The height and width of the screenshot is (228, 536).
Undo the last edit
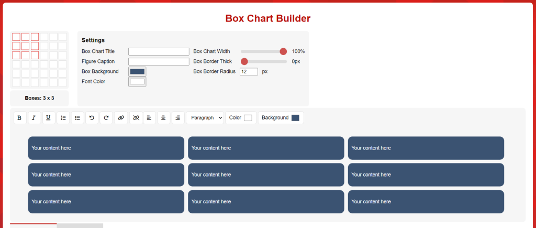point(92,118)
